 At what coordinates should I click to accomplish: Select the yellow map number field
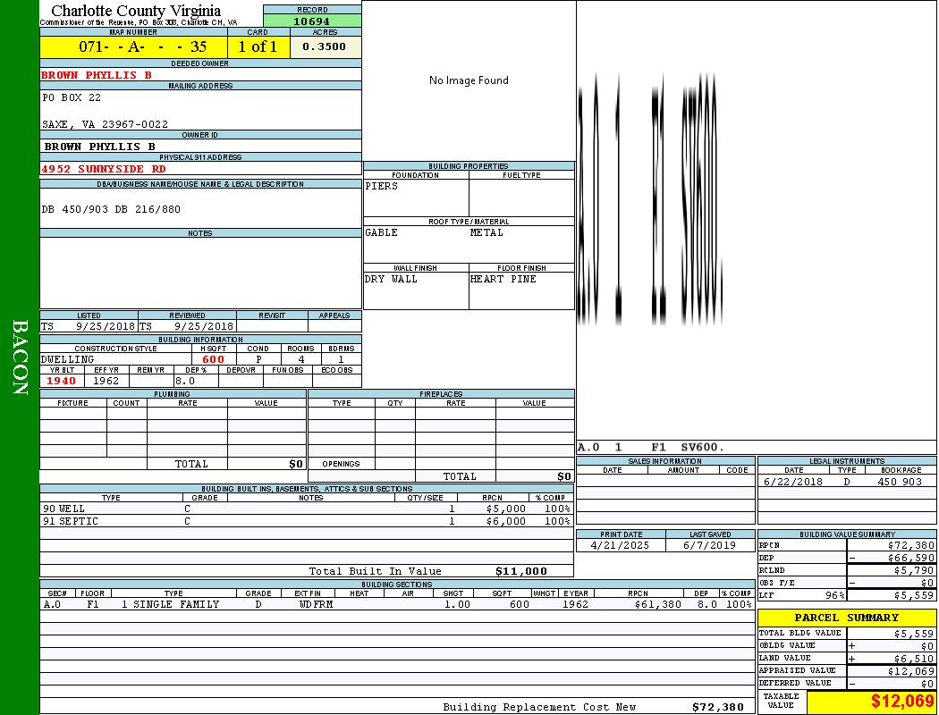pos(133,46)
